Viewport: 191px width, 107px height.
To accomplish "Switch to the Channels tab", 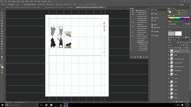I will click(x=174, y=40).
